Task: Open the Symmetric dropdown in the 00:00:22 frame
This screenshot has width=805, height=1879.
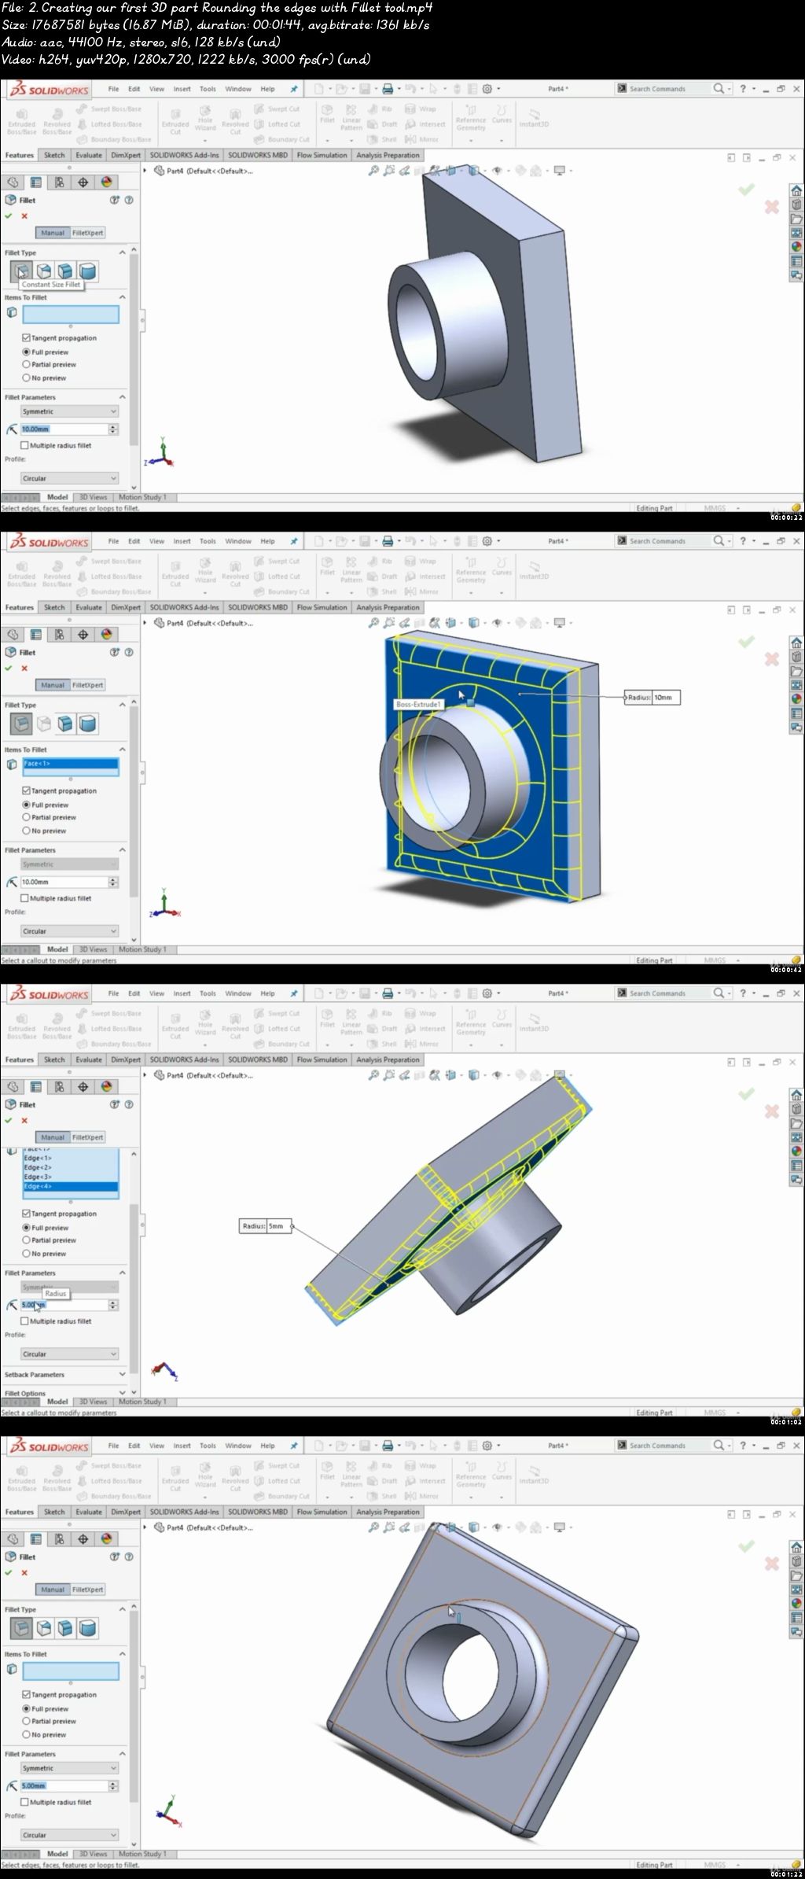Action: (x=69, y=411)
